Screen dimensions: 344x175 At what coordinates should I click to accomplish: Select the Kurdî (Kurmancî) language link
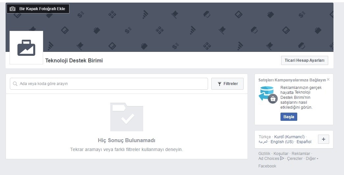[x=289, y=137]
